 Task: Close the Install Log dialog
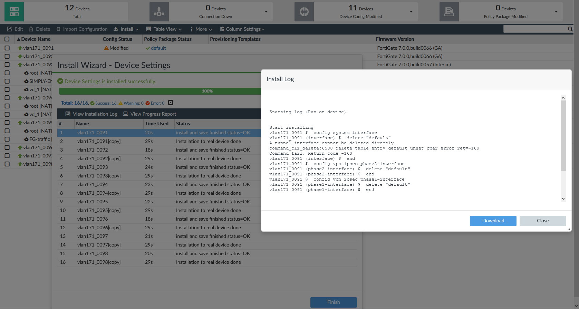[x=543, y=221]
